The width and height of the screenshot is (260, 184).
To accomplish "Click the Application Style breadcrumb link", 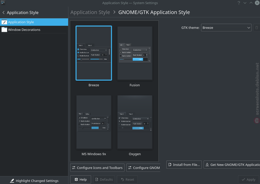I will [x=90, y=12].
